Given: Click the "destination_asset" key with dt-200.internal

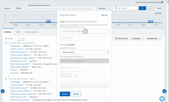Looking at the screenshot, I should point(19,88).
